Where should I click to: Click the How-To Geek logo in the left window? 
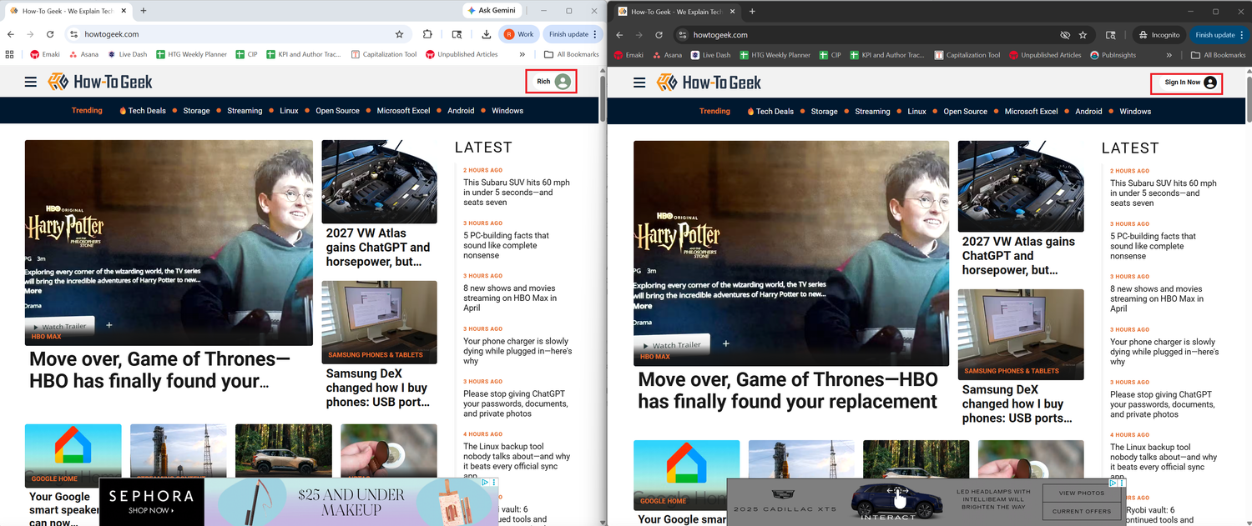coord(100,82)
